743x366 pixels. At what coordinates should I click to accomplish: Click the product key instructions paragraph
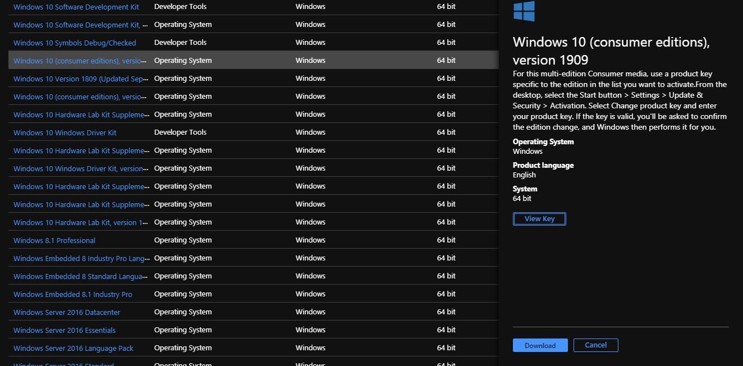pos(620,100)
